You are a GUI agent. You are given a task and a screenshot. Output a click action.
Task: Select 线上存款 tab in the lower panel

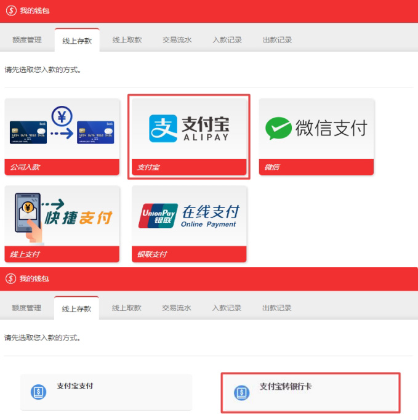tap(77, 308)
